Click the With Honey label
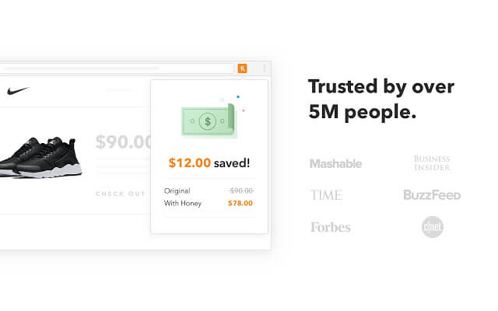 tap(183, 203)
